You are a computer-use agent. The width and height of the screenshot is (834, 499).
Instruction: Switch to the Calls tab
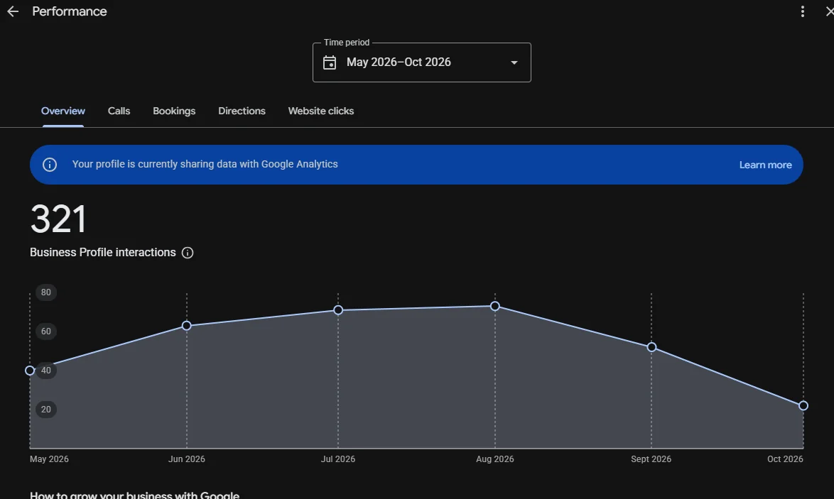coord(119,111)
